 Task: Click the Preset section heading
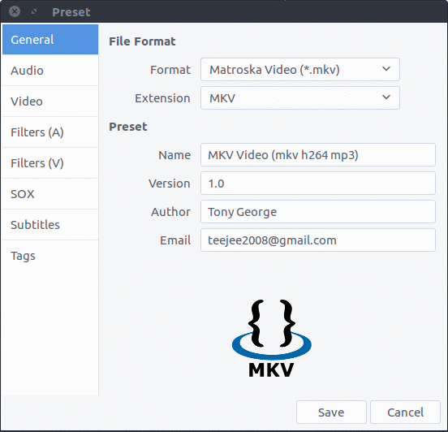tap(128, 127)
